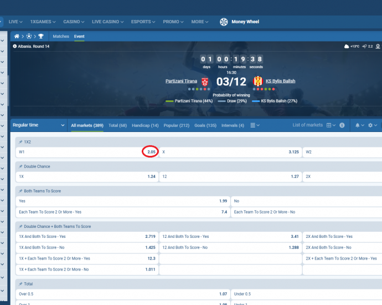Bet on Double Chance 1X at 1.24
382x305 pixels.
[87, 177]
